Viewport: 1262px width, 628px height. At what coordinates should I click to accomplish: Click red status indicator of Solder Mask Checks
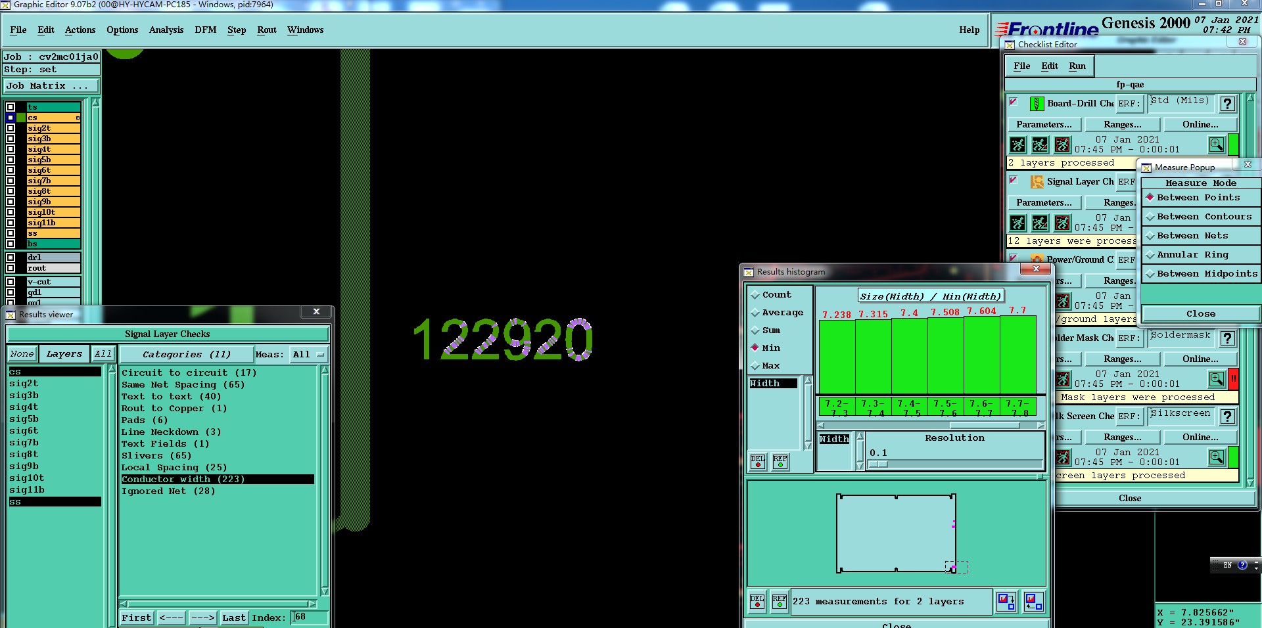click(1234, 379)
